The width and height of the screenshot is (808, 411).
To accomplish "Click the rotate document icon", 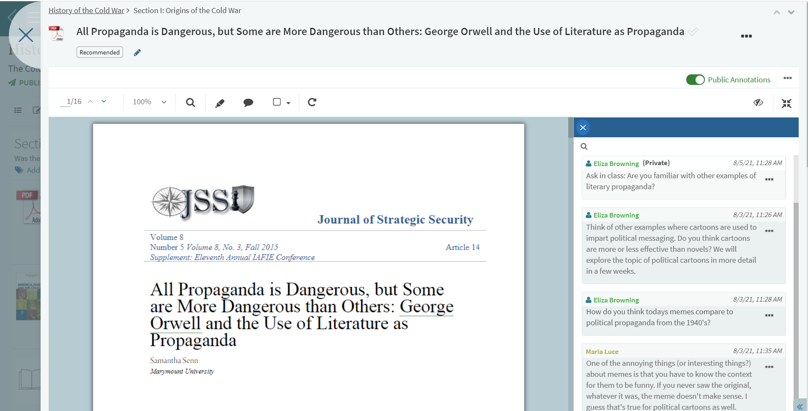I will [312, 102].
